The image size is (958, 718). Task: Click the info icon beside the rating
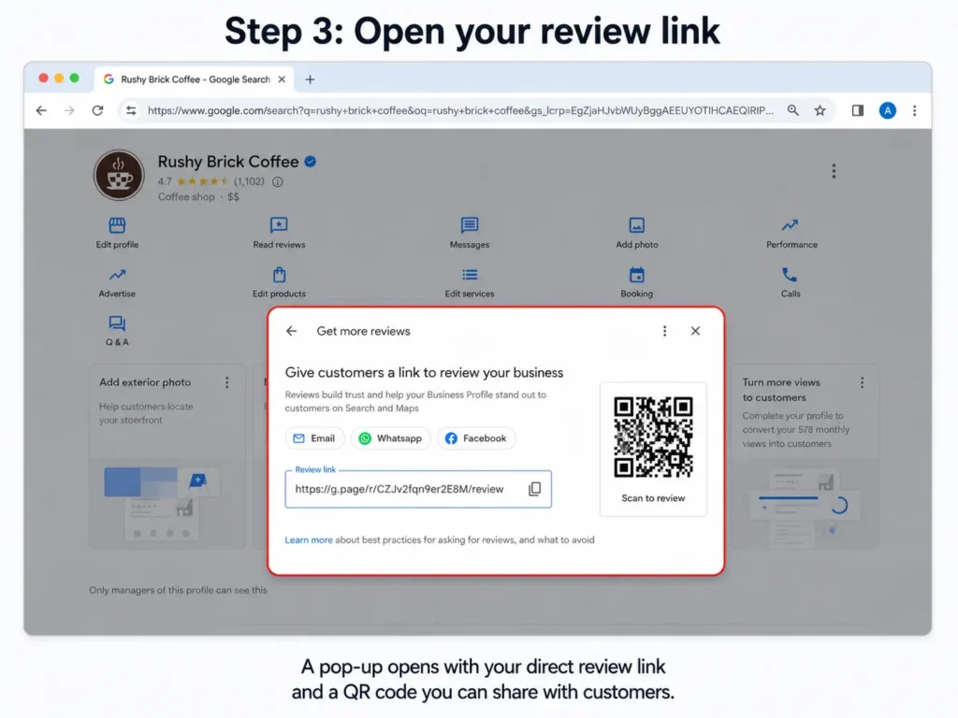pyautogui.click(x=277, y=182)
